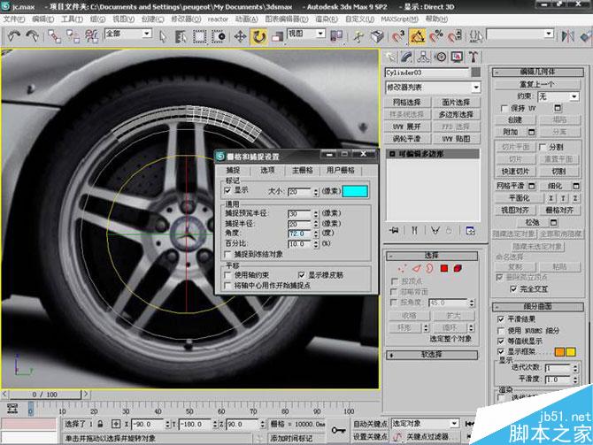Select Element sub-object level cube icon
The height and width of the screenshot is (445, 593).
click(x=458, y=268)
